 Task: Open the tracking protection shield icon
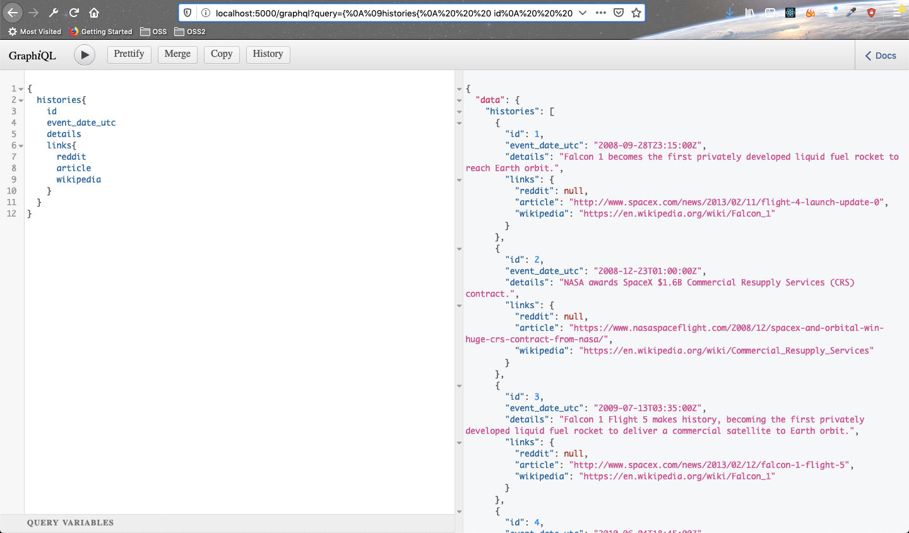pyautogui.click(x=187, y=13)
